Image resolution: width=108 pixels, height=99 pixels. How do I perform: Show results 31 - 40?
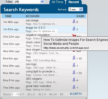click(48, 94)
